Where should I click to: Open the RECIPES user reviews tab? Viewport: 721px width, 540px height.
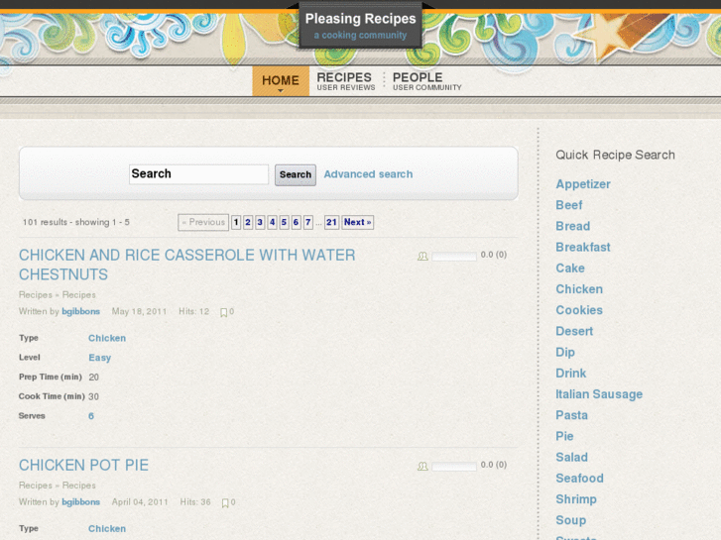tap(346, 81)
